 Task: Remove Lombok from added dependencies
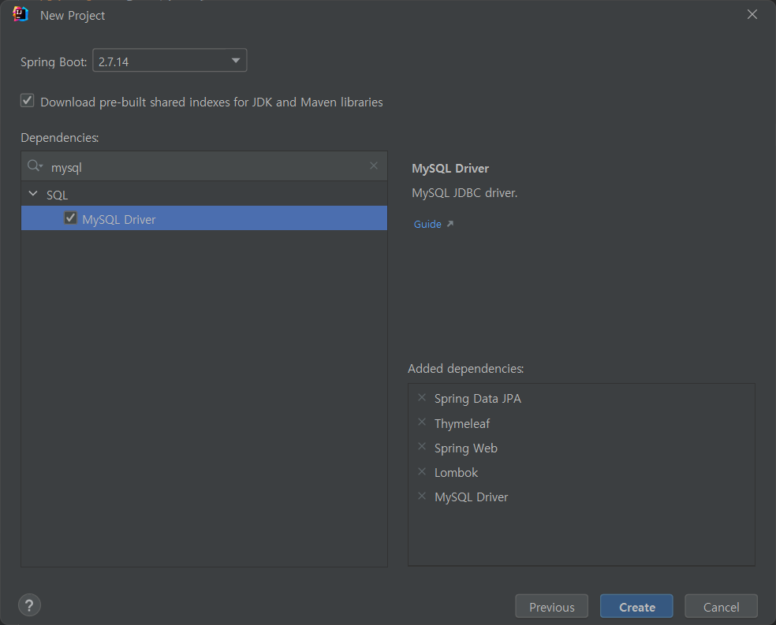click(422, 472)
